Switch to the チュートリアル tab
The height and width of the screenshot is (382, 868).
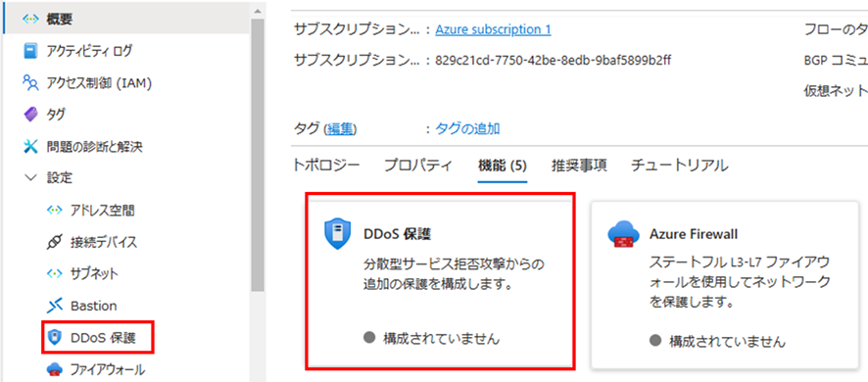(679, 165)
